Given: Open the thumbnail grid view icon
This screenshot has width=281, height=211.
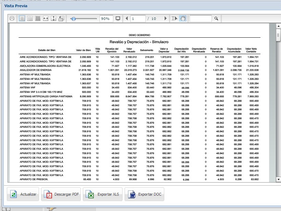Looking at the screenshot, I should (x=38, y=18).
